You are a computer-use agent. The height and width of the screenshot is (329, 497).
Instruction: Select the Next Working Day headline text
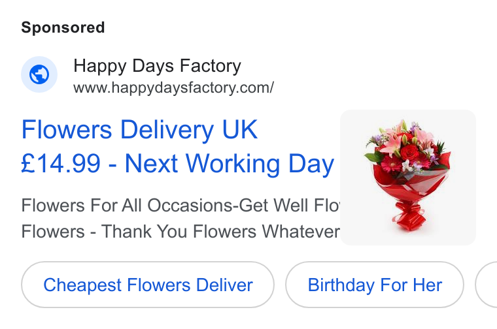(x=230, y=164)
